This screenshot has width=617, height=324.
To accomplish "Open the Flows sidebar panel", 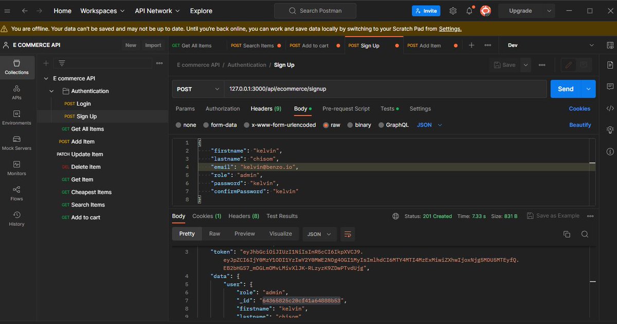I will [17, 194].
